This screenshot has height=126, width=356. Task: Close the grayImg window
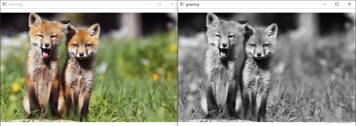(x=349, y=4)
